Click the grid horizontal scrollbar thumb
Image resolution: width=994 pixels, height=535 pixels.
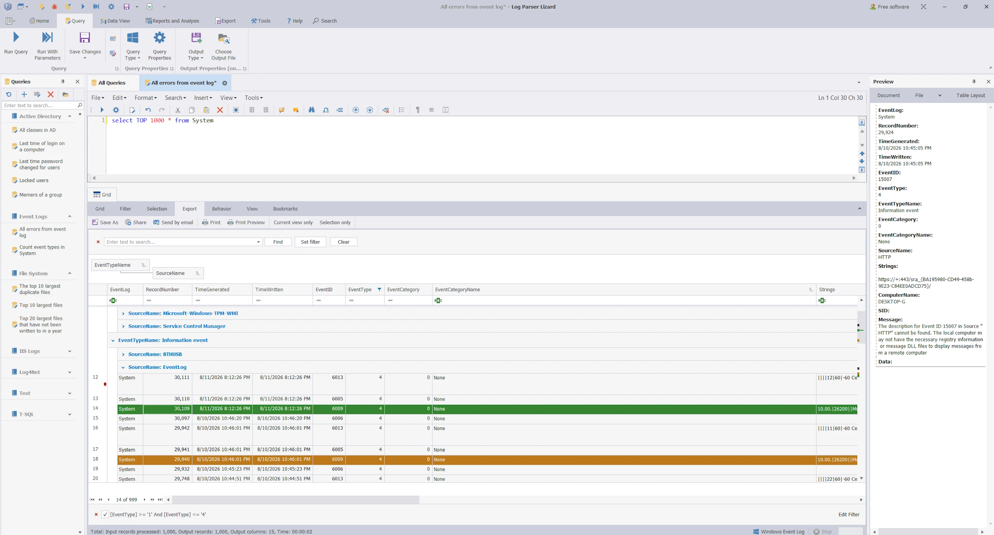click(x=296, y=500)
